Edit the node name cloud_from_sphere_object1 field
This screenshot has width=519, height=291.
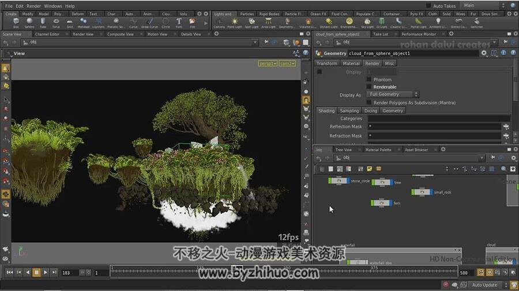pos(413,53)
